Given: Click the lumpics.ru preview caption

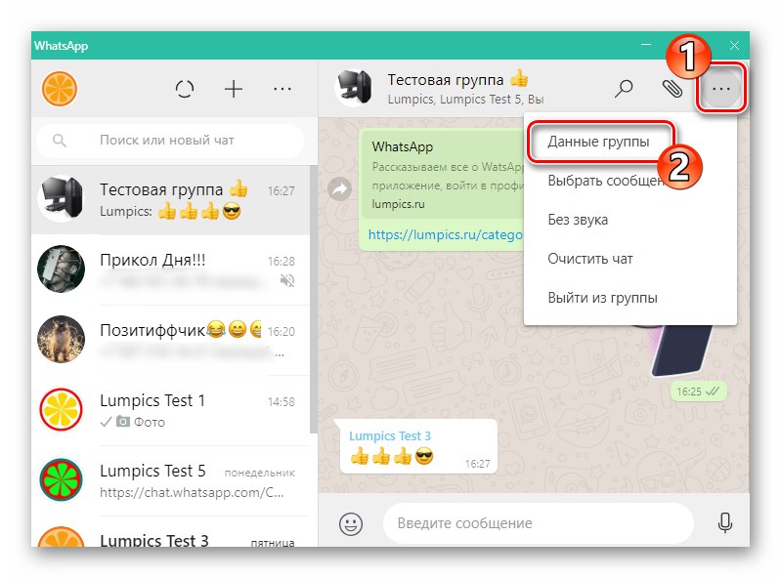Looking at the screenshot, I should pyautogui.click(x=398, y=204).
